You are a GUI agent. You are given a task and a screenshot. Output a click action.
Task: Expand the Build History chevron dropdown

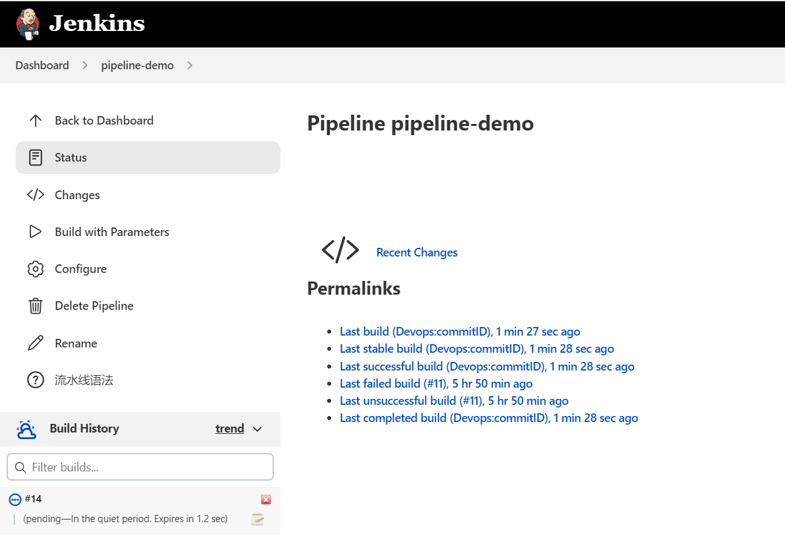257,429
